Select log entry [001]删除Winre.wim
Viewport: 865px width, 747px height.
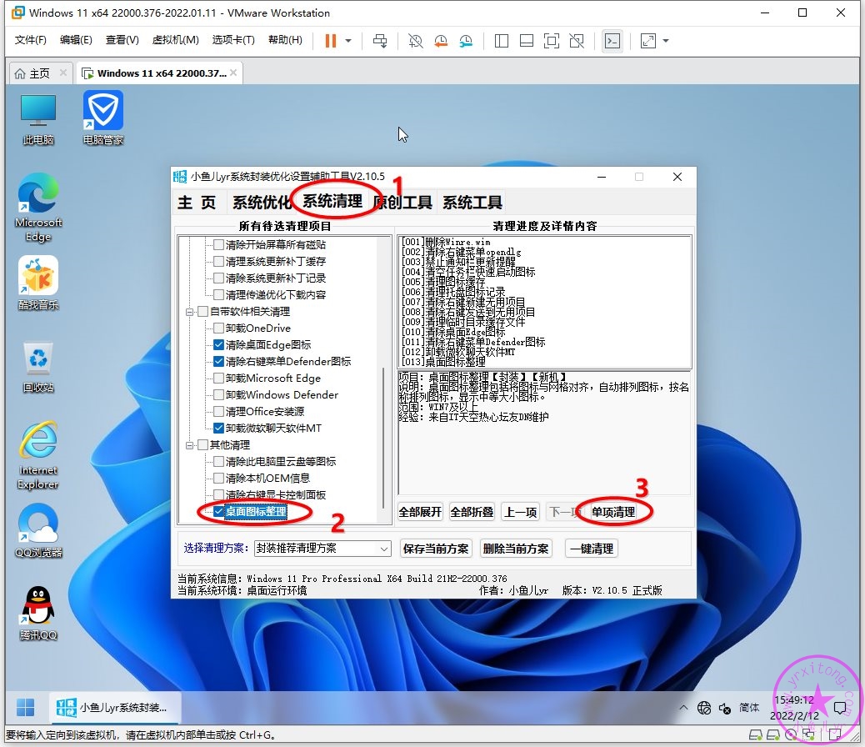pos(447,242)
